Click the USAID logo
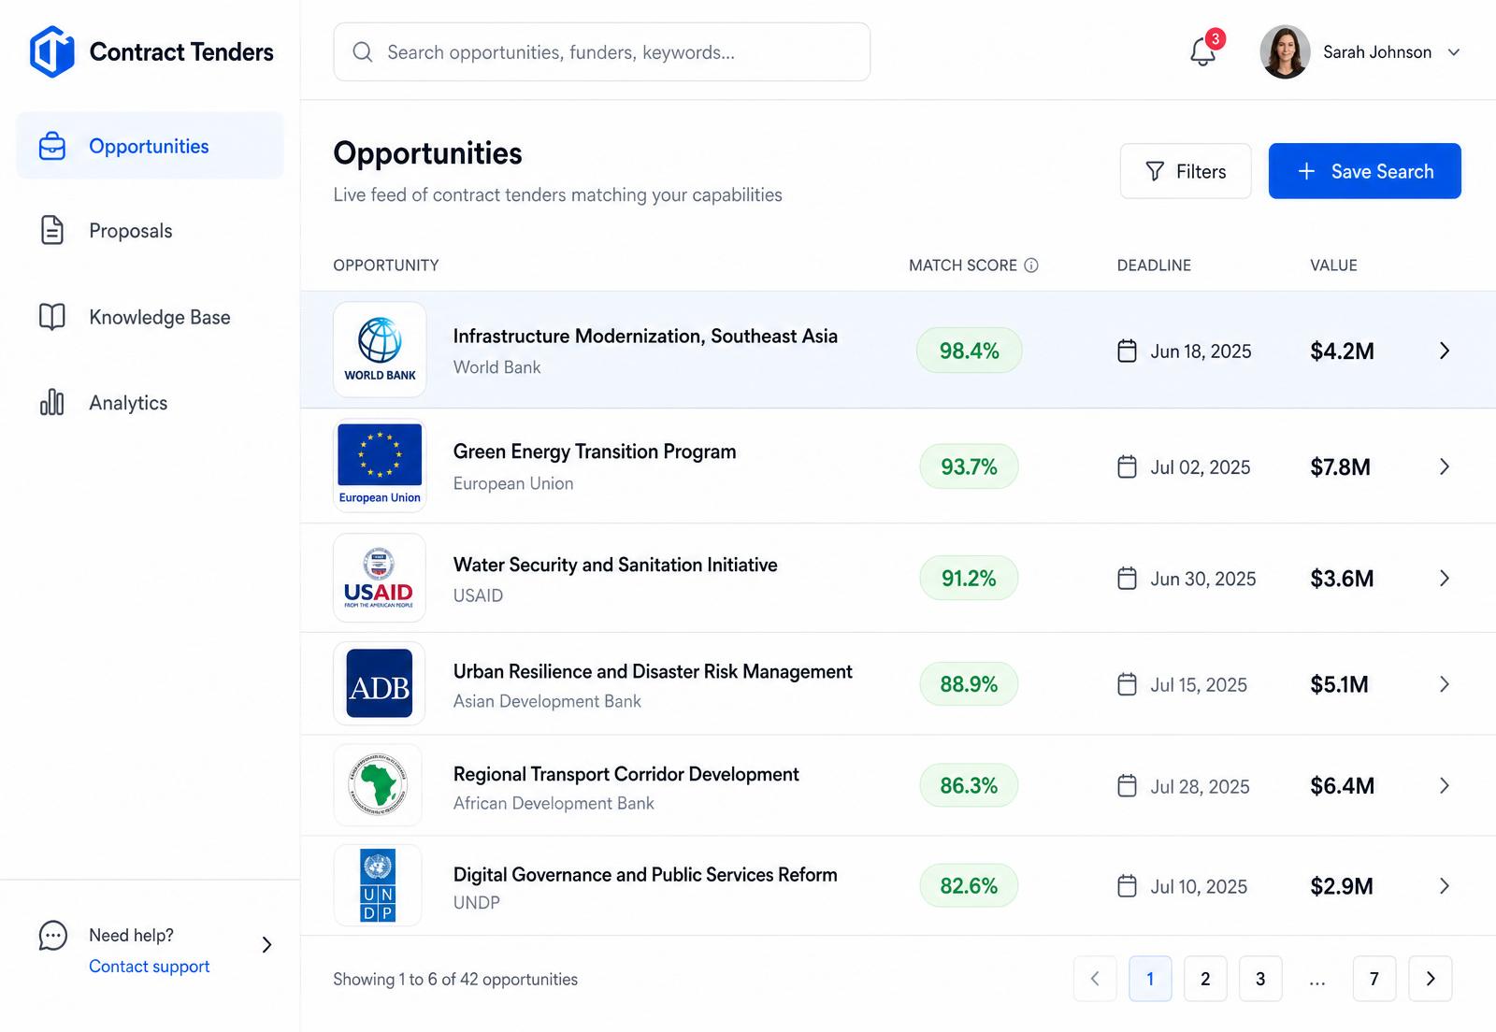This screenshot has height=1032, width=1496. [x=380, y=578]
